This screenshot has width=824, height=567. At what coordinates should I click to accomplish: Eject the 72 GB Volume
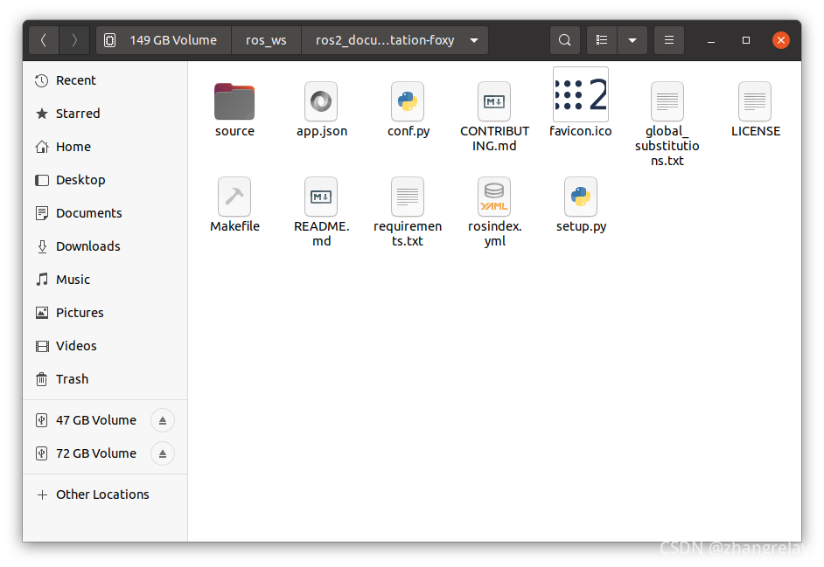pos(163,453)
